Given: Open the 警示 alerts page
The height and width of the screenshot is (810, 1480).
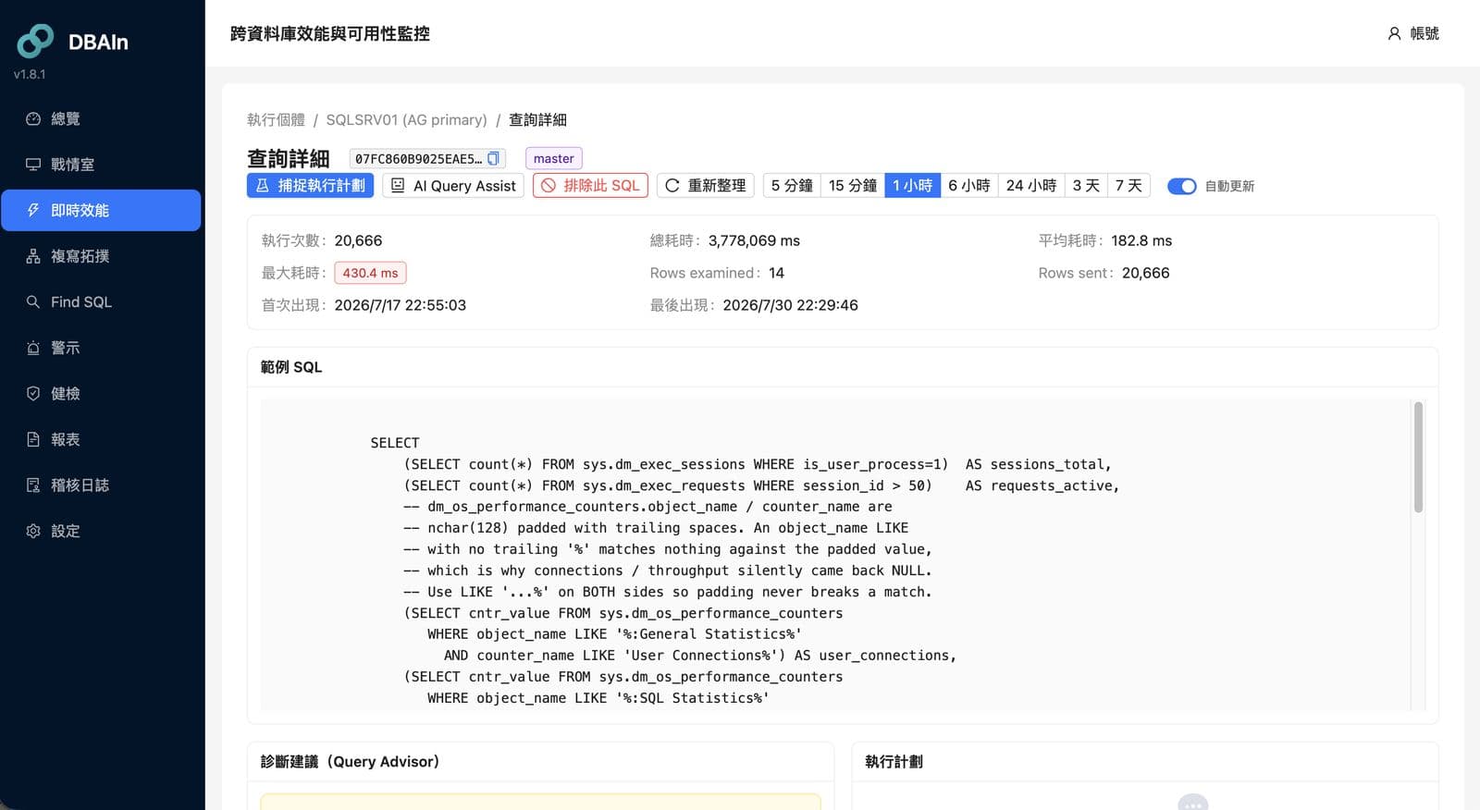Looking at the screenshot, I should tap(101, 348).
